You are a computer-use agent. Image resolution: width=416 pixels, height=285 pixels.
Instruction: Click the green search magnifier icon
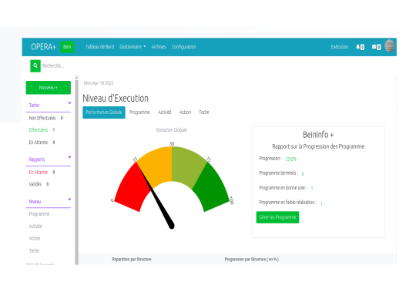click(x=35, y=65)
